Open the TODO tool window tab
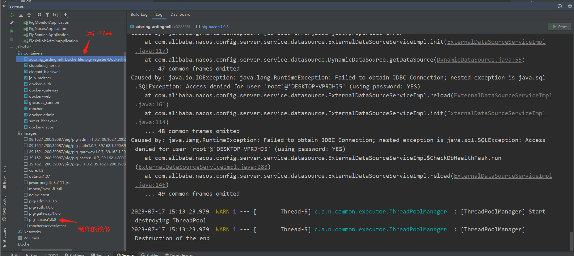Viewport: 574px width, 256px height. click(x=51, y=254)
